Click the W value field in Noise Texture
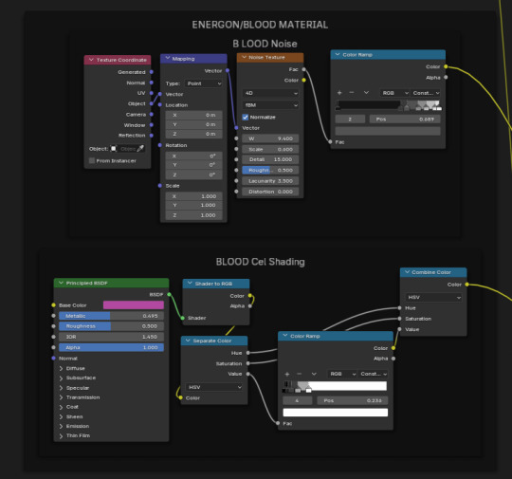This screenshot has height=479, width=512. coord(270,138)
